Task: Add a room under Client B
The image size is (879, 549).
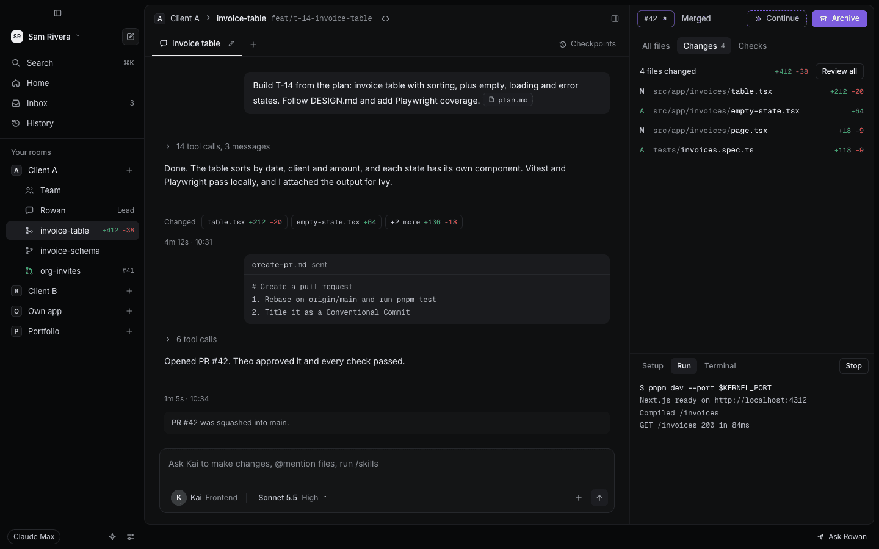Action: point(129,291)
